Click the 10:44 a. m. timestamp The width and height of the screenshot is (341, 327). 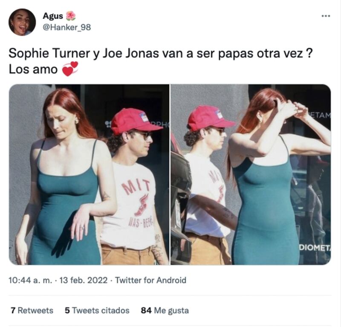[x=30, y=280]
